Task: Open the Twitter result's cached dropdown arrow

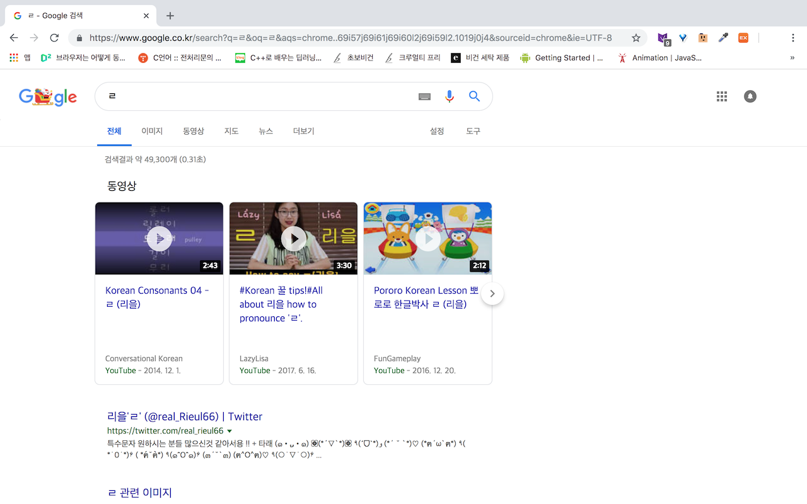Action: [x=229, y=431]
